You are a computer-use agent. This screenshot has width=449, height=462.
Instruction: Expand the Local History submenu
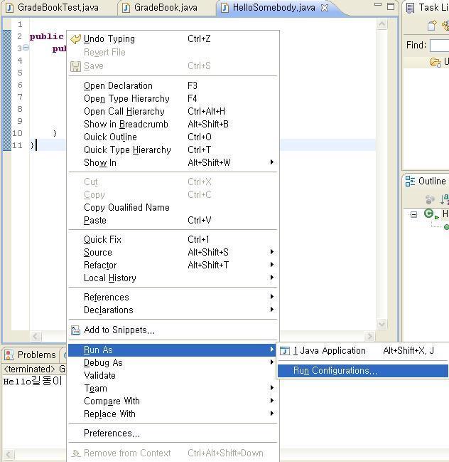173,278
